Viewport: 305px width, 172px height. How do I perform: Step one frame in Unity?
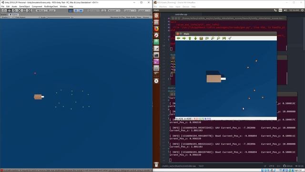tap(81, 11)
